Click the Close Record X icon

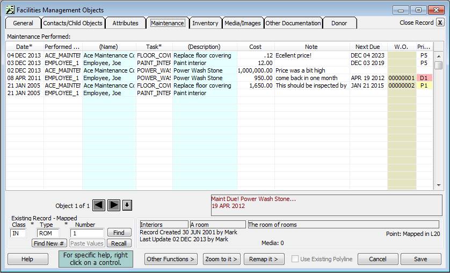[x=440, y=23]
